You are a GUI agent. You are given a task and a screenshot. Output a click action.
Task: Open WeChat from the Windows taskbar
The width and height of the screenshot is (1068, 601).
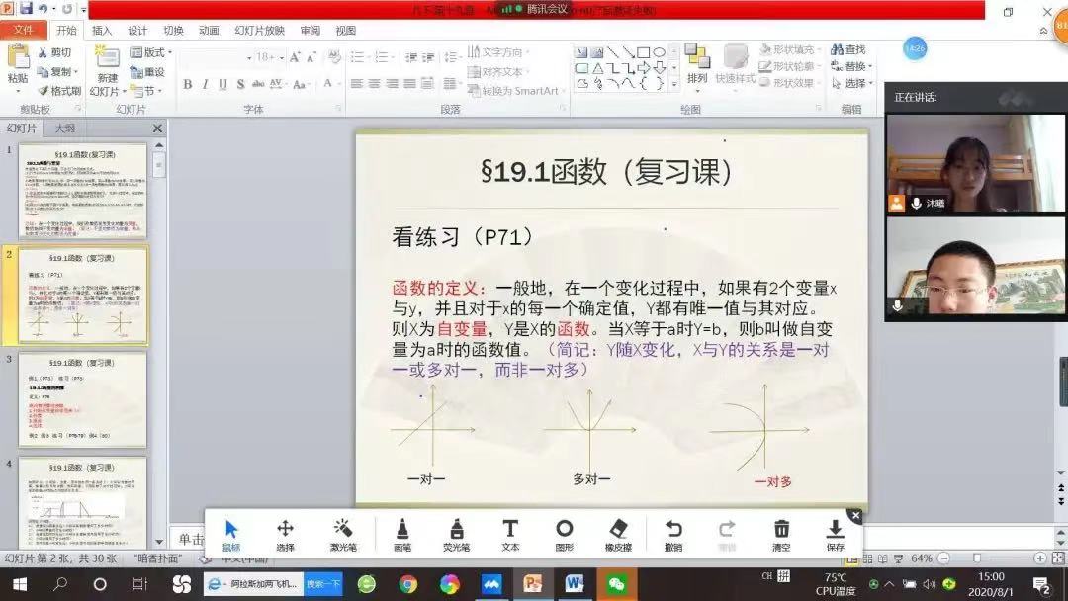pos(616,584)
